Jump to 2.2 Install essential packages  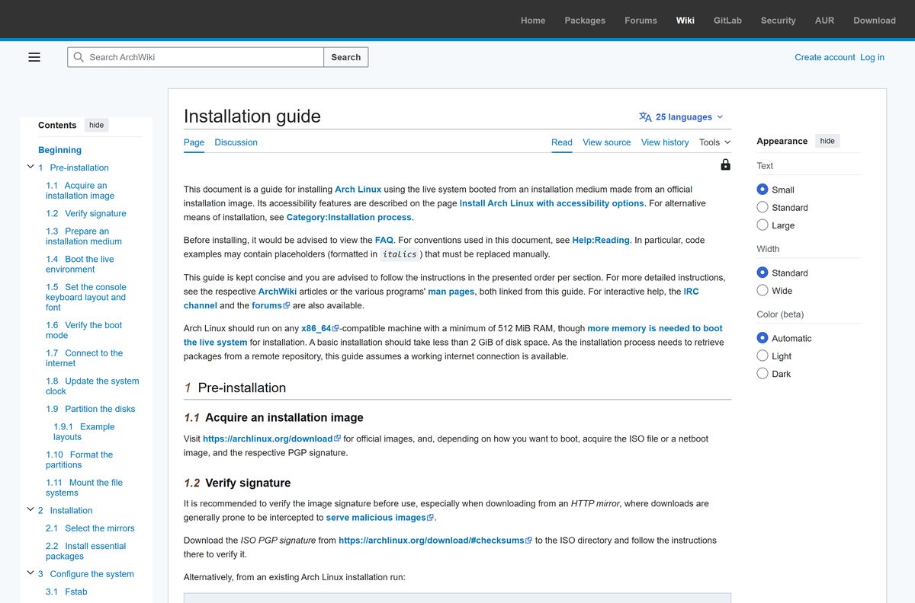click(85, 551)
